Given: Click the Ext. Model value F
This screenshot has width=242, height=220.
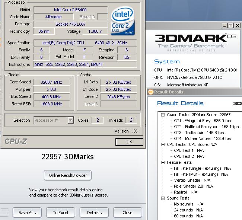Looking at the screenshot, I should pos(85,57).
